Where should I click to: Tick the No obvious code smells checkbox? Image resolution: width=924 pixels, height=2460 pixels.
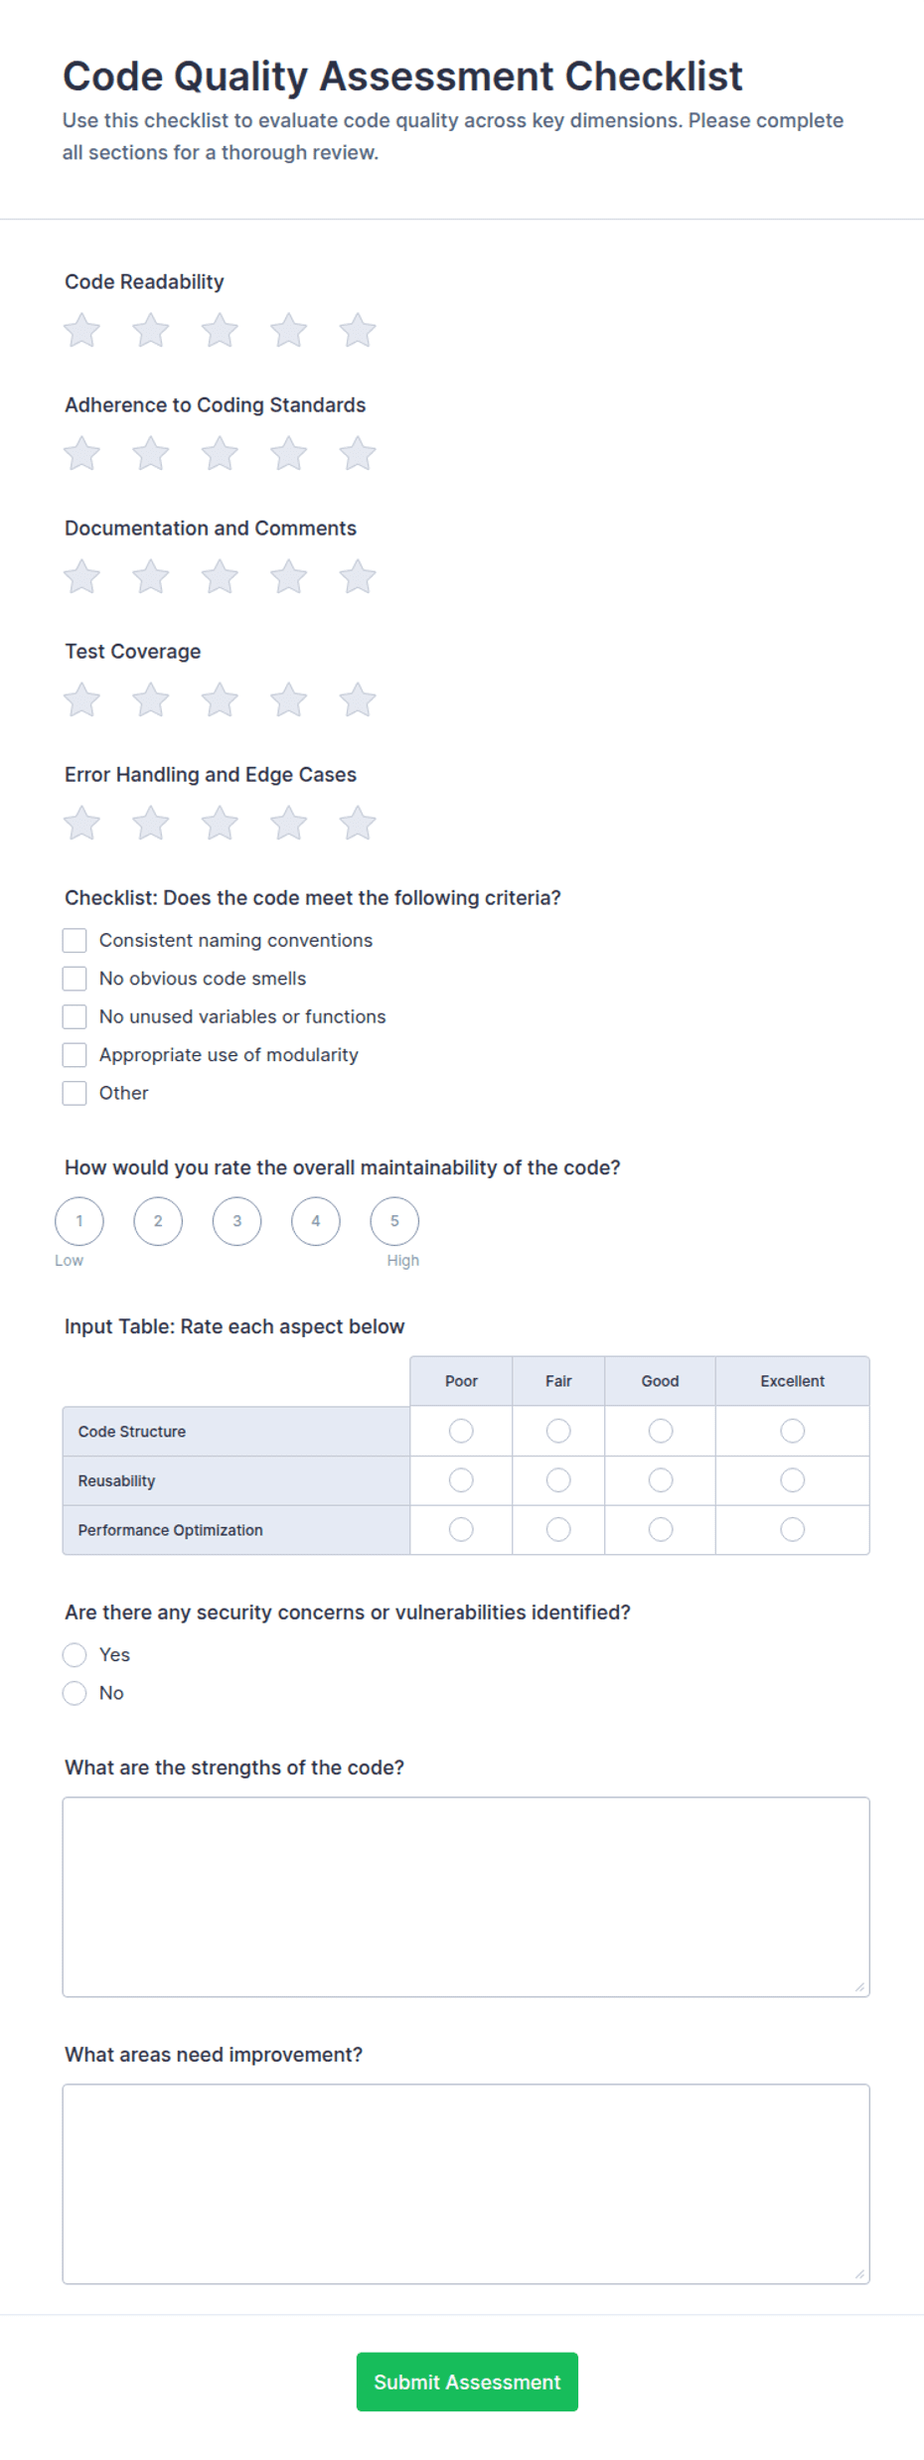point(75,979)
